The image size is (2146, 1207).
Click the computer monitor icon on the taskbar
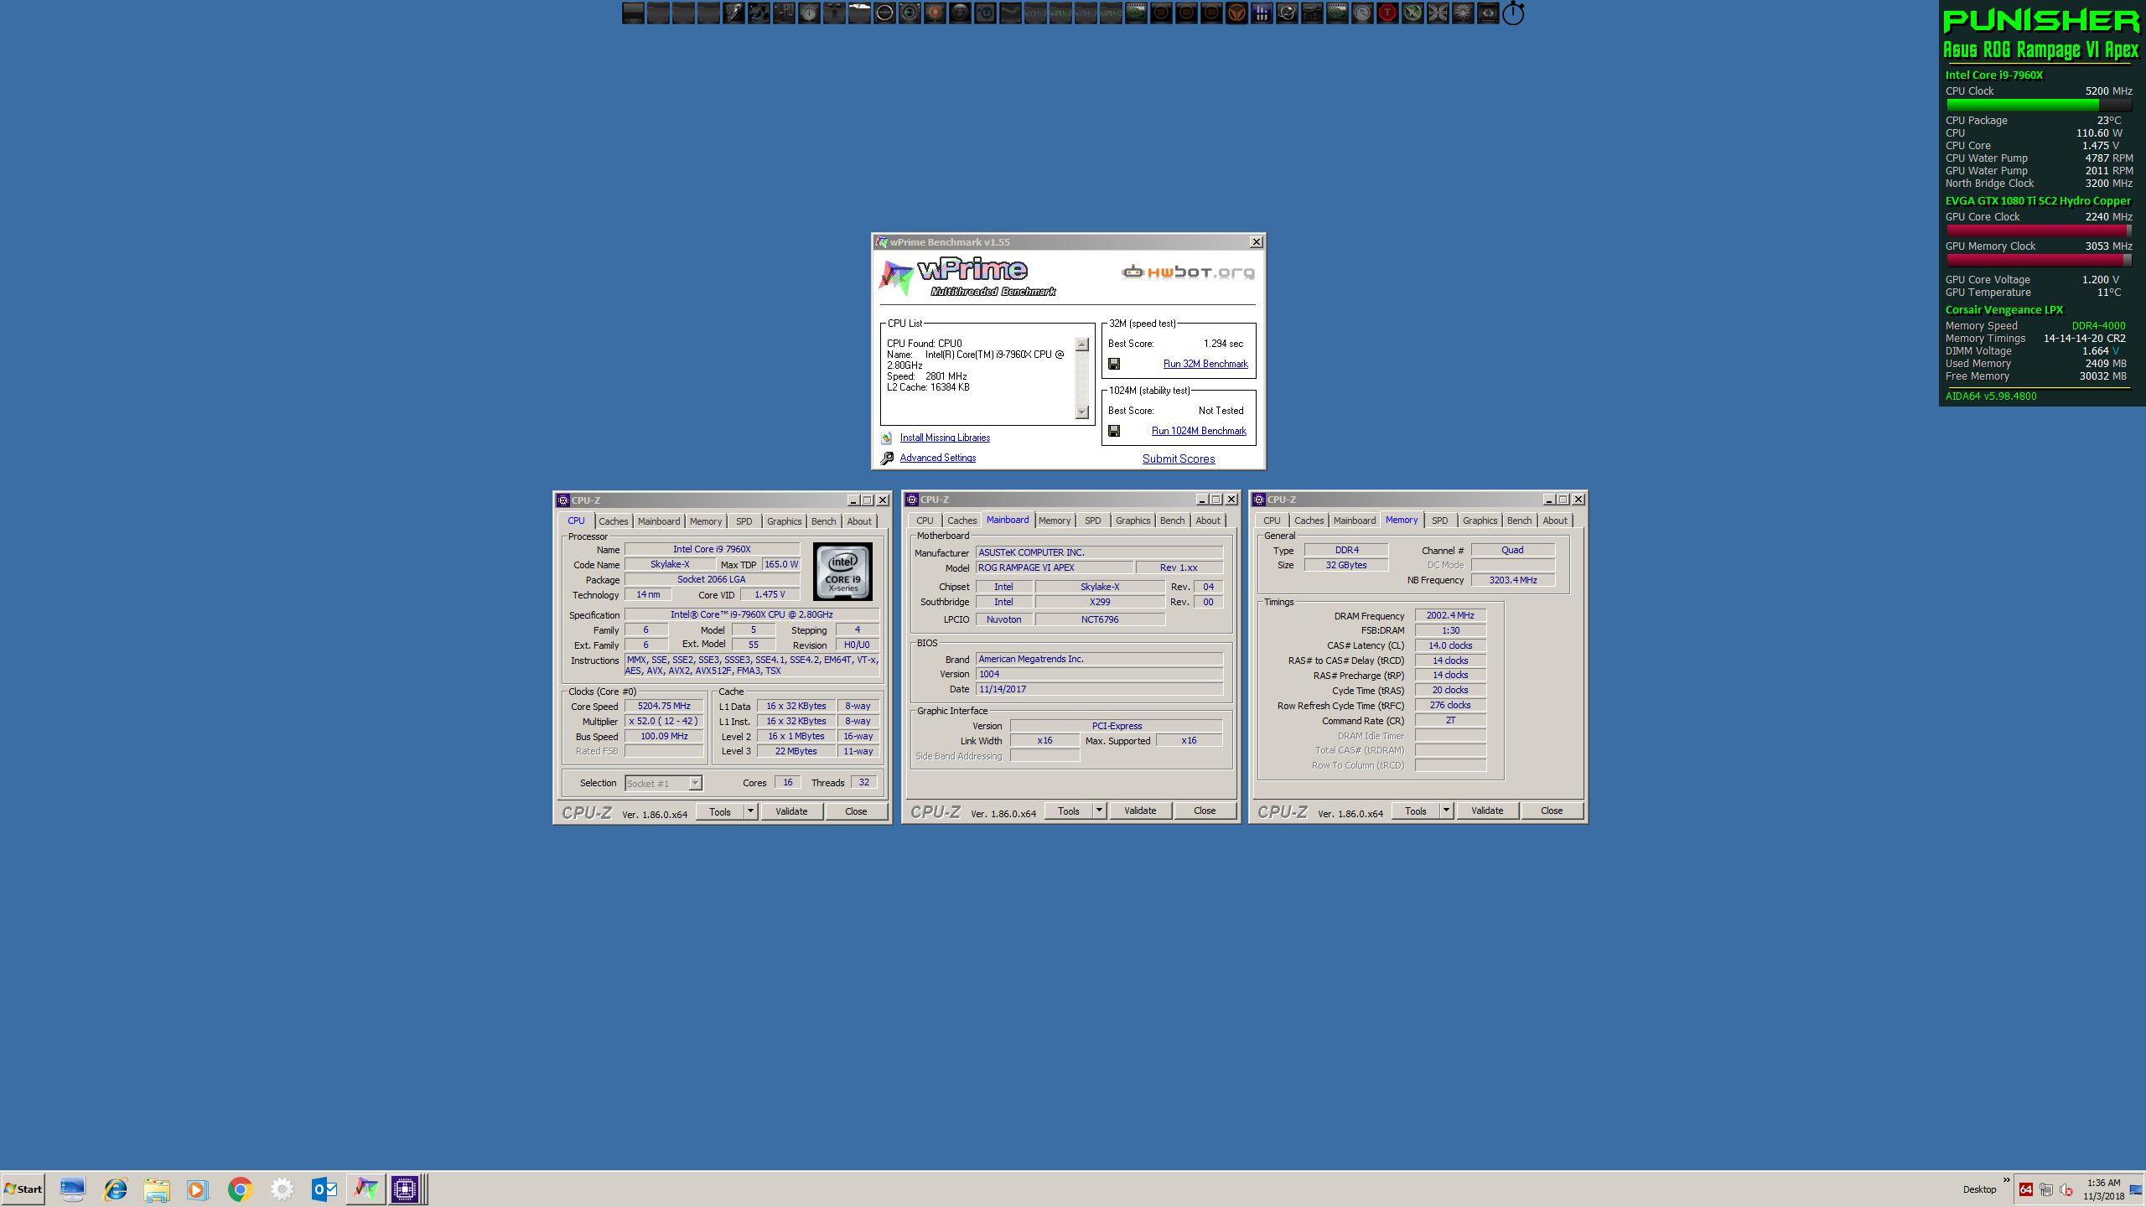click(73, 1189)
